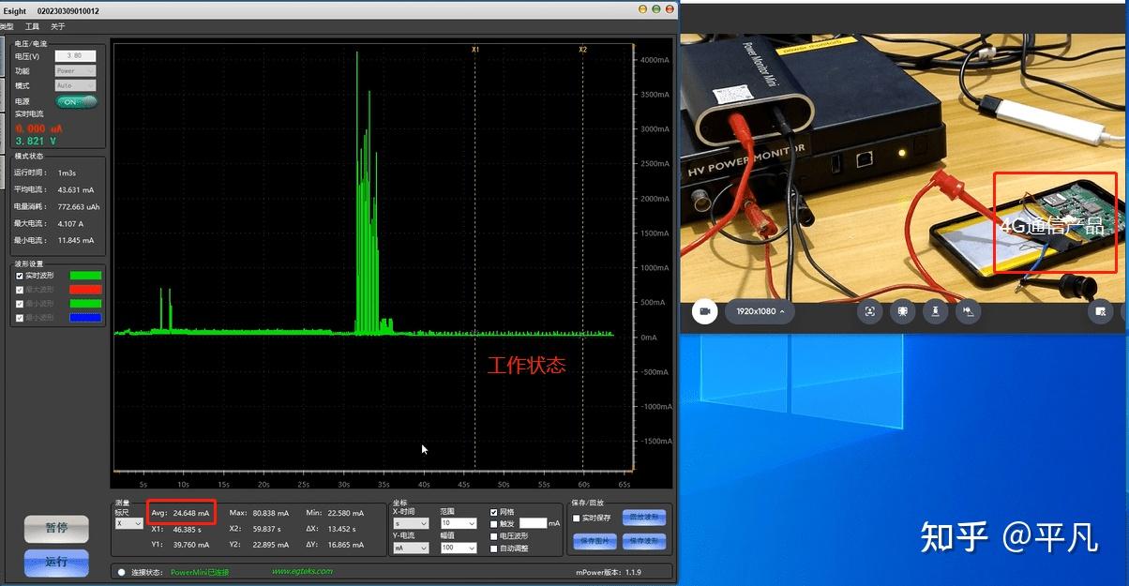The width and height of the screenshot is (1129, 586).
Task: Activate the timer icon in the camera controls
Action: 935,310
